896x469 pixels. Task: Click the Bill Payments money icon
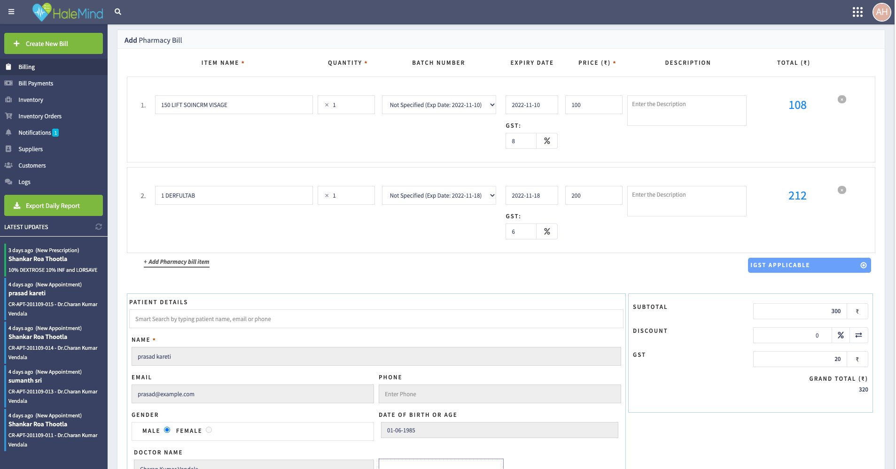[x=8, y=83]
